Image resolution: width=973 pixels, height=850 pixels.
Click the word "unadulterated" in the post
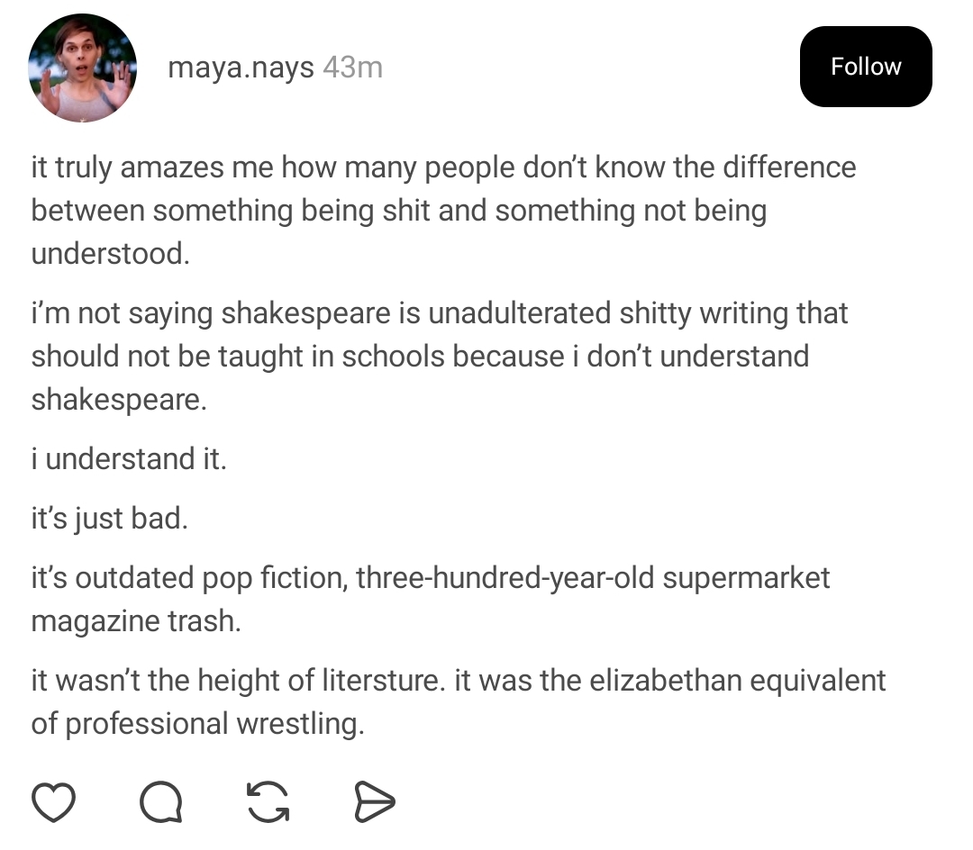519,312
